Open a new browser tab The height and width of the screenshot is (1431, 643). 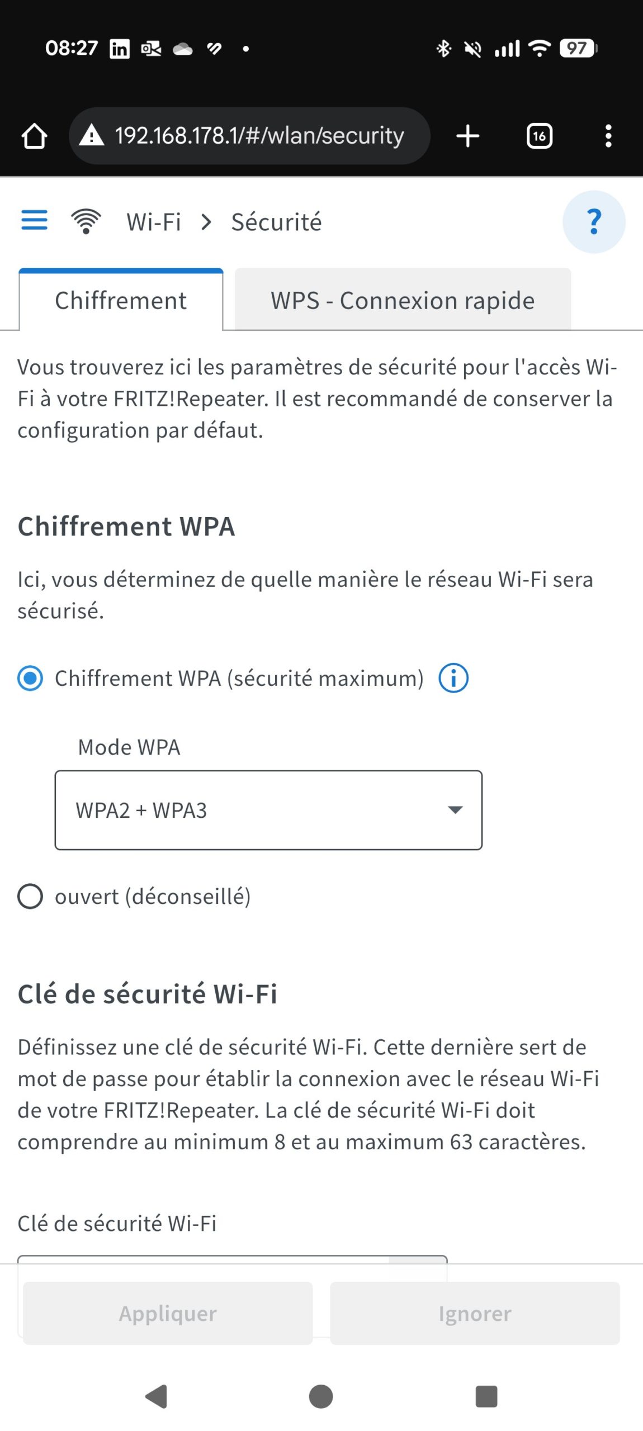point(467,136)
